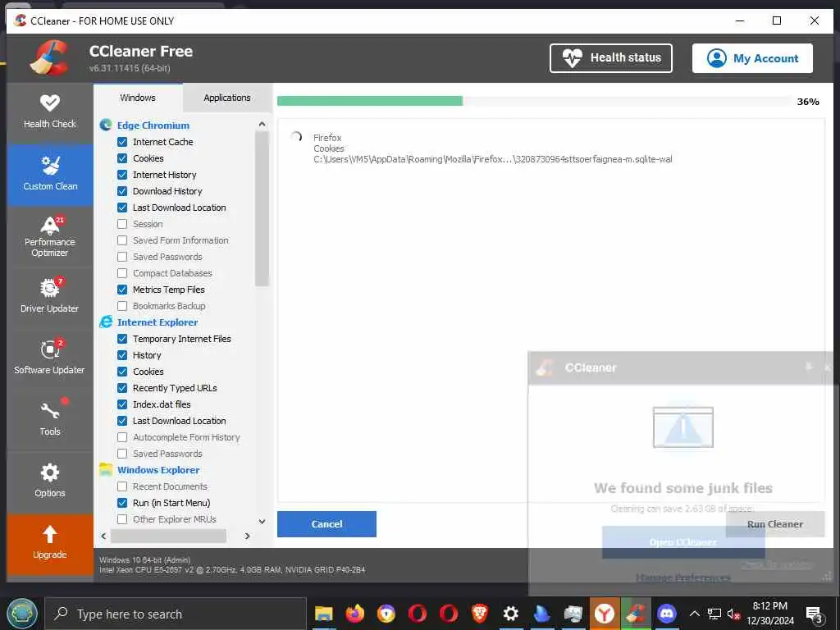This screenshot has width=840, height=630.
Task: Open the Driver Updater section
Action: click(x=50, y=295)
